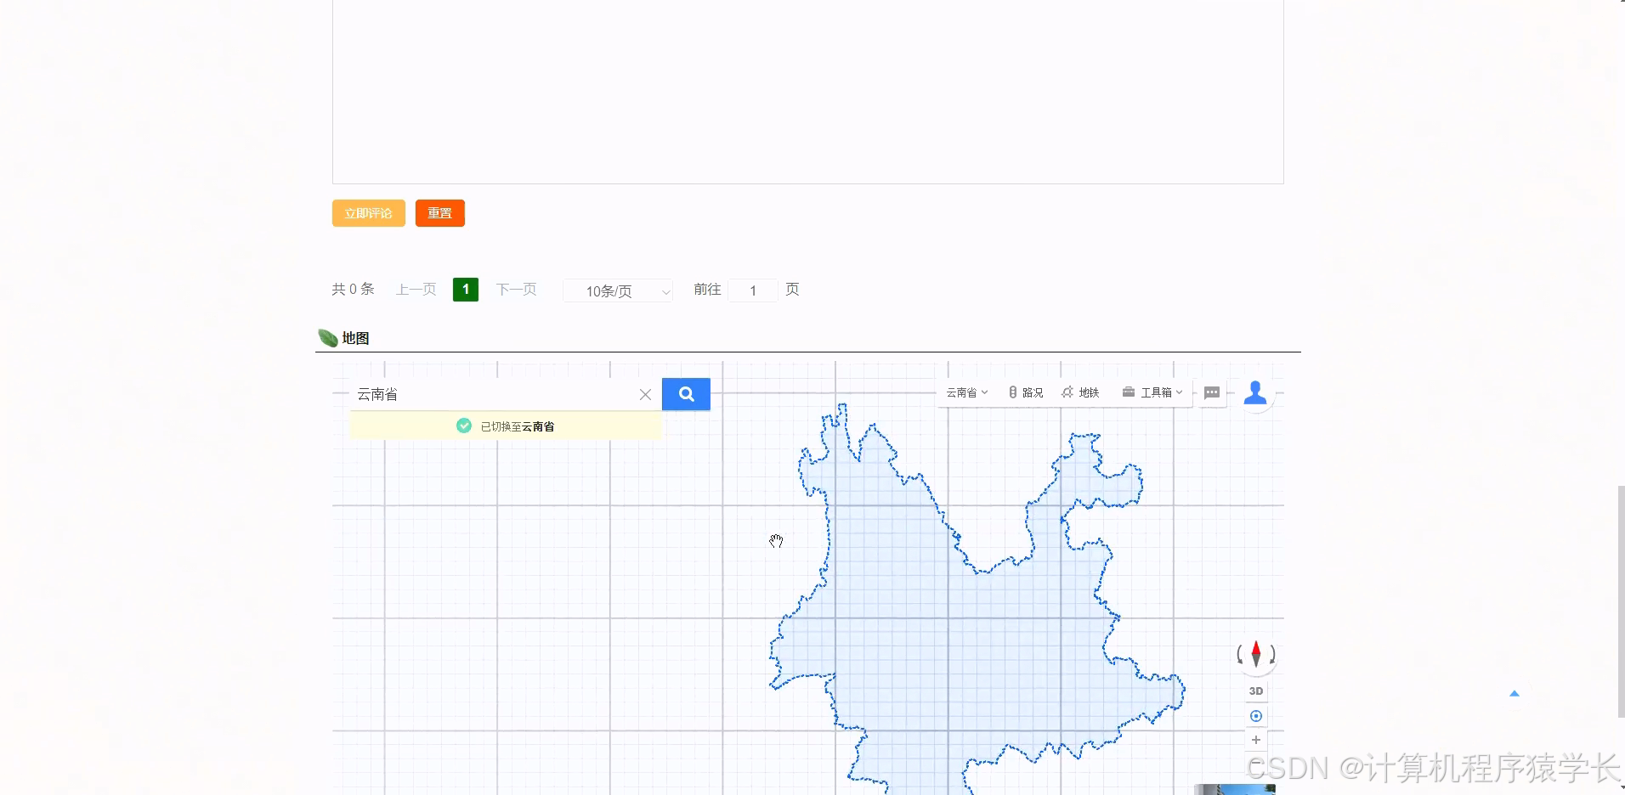Image resolution: width=1625 pixels, height=795 pixels.
Task: Click the 立即评论 submit comment button
Action: pos(368,213)
